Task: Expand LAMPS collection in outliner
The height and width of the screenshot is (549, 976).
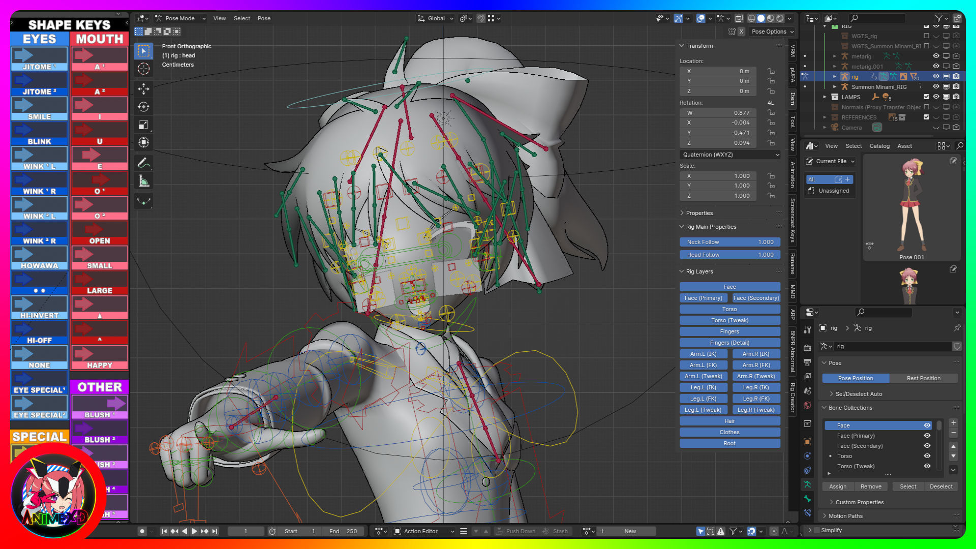Action: point(825,97)
